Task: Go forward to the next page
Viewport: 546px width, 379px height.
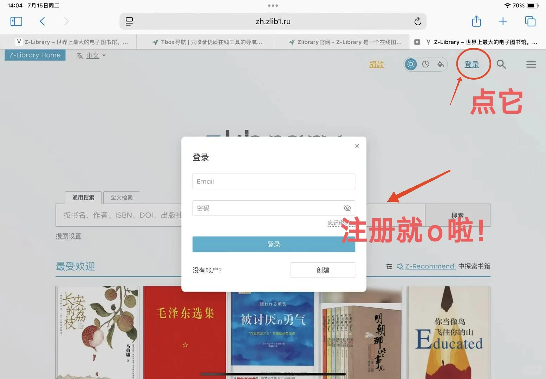Action: 66,21
